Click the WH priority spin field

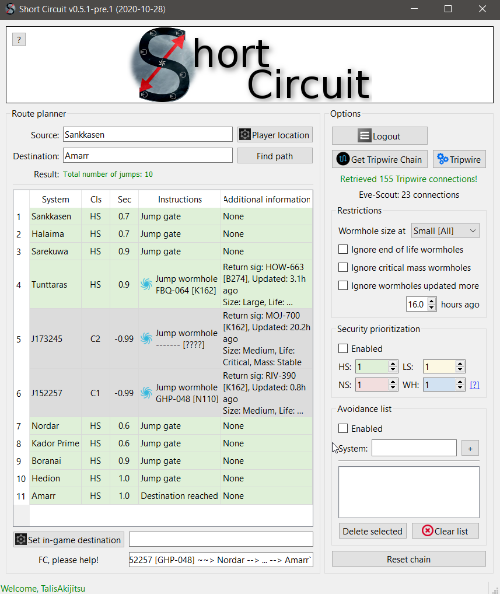439,385
